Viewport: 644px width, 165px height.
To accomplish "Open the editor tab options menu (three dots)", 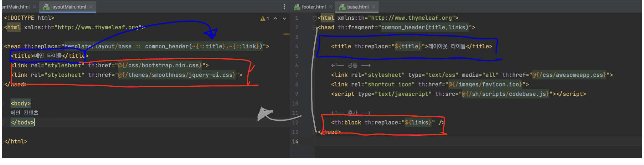I will coord(284,7).
